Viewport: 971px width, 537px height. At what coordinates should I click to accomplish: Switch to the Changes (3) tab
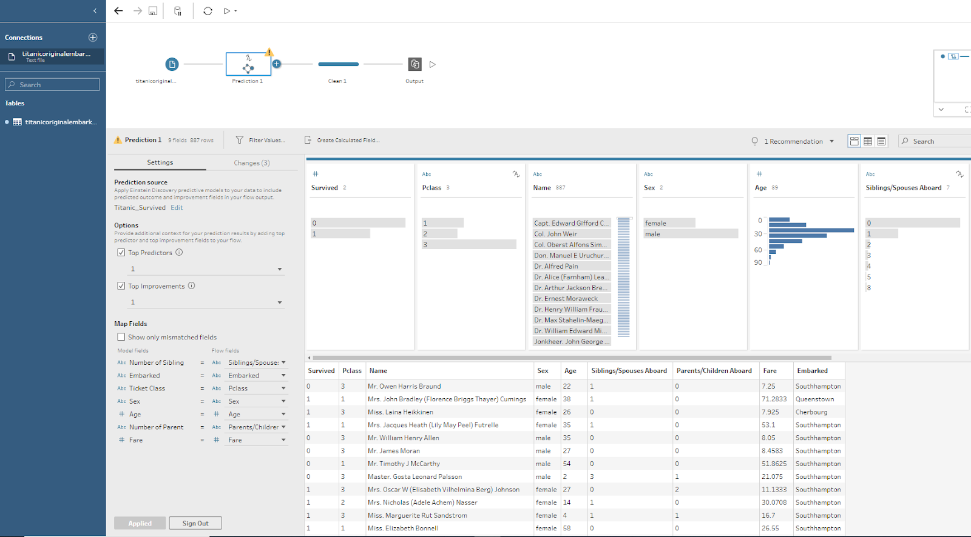click(252, 163)
